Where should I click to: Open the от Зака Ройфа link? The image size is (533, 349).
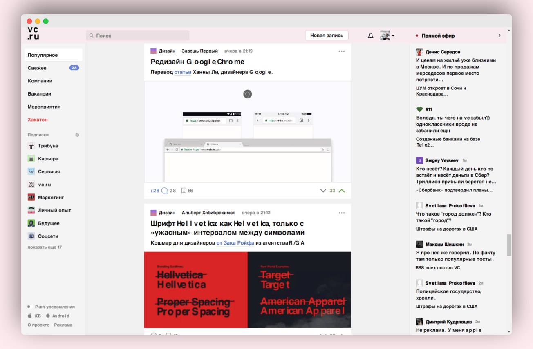pos(235,243)
